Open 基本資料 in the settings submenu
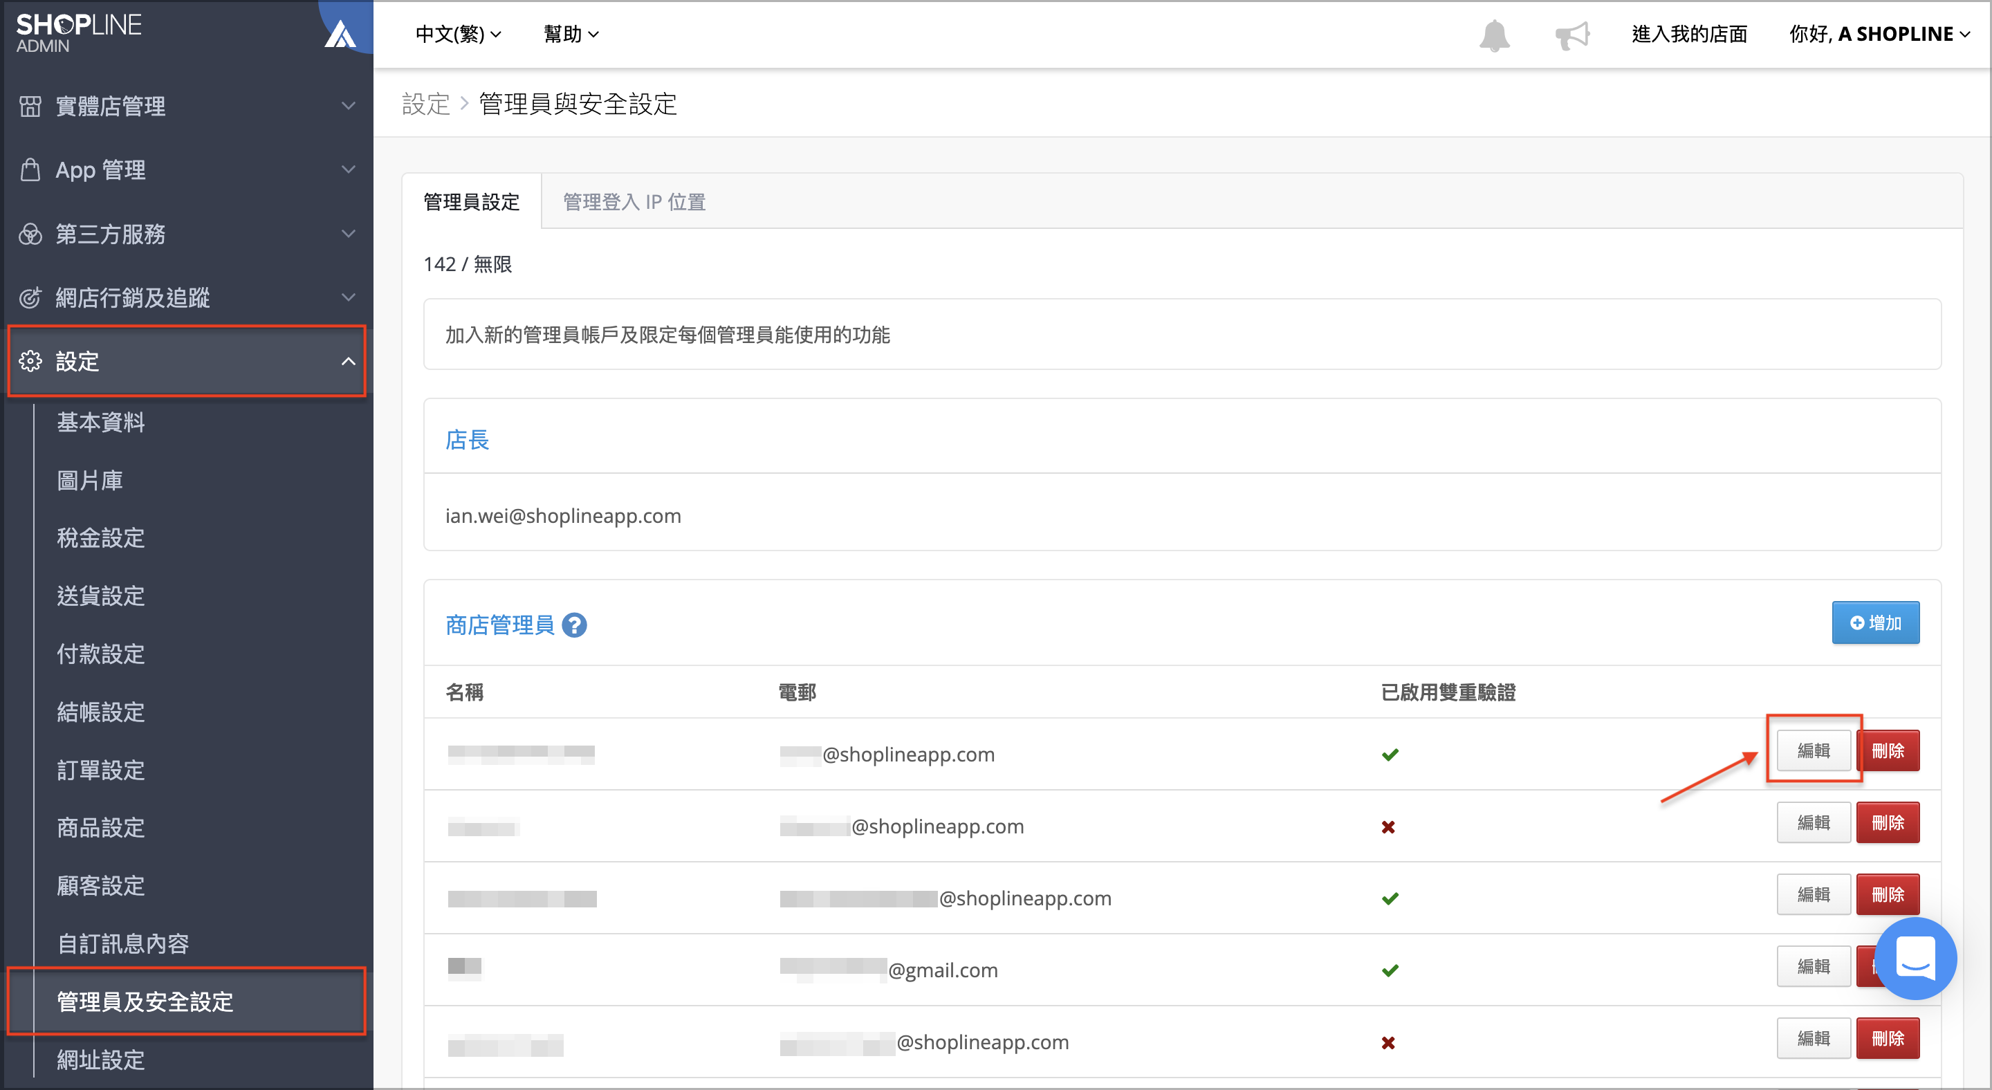Screen dimensions: 1992x1090 pos(101,422)
